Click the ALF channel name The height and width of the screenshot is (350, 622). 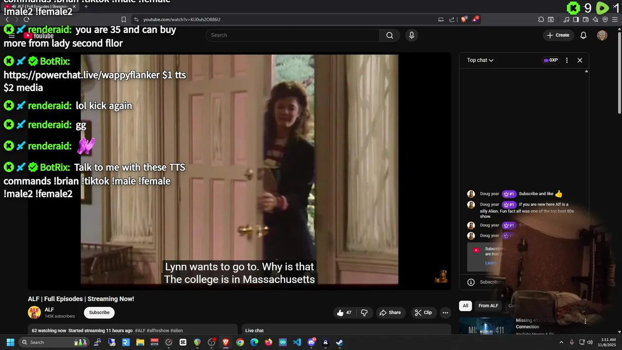click(x=49, y=310)
